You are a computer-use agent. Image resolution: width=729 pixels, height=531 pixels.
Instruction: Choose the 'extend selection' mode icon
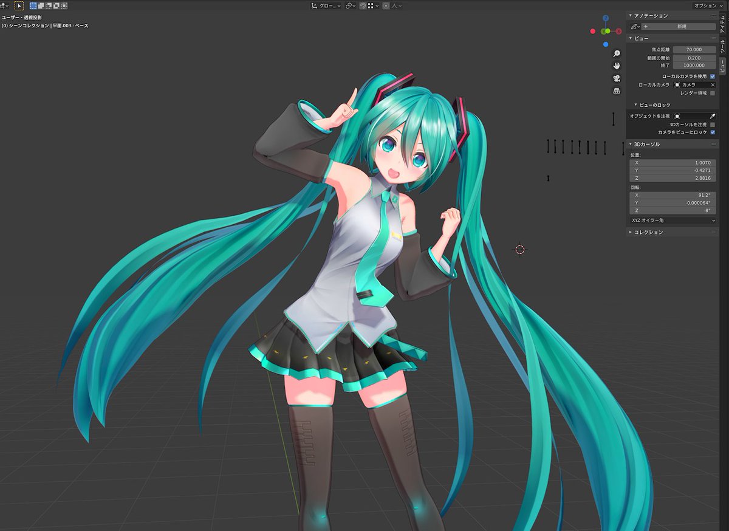coord(41,5)
